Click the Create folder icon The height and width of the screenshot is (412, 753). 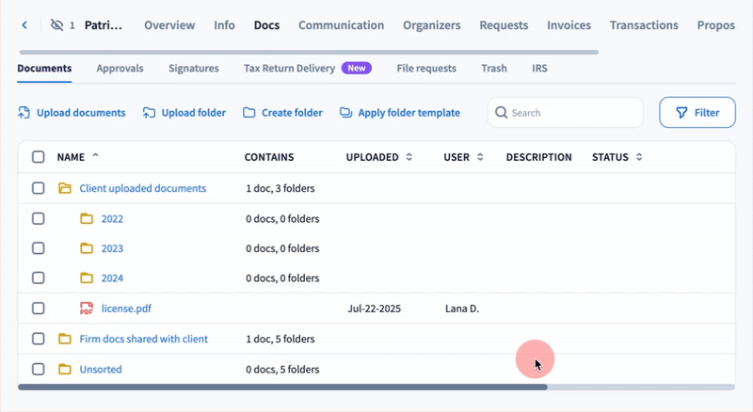click(249, 113)
